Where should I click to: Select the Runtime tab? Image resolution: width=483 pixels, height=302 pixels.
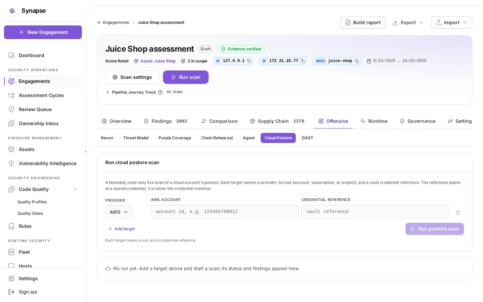pyautogui.click(x=374, y=121)
